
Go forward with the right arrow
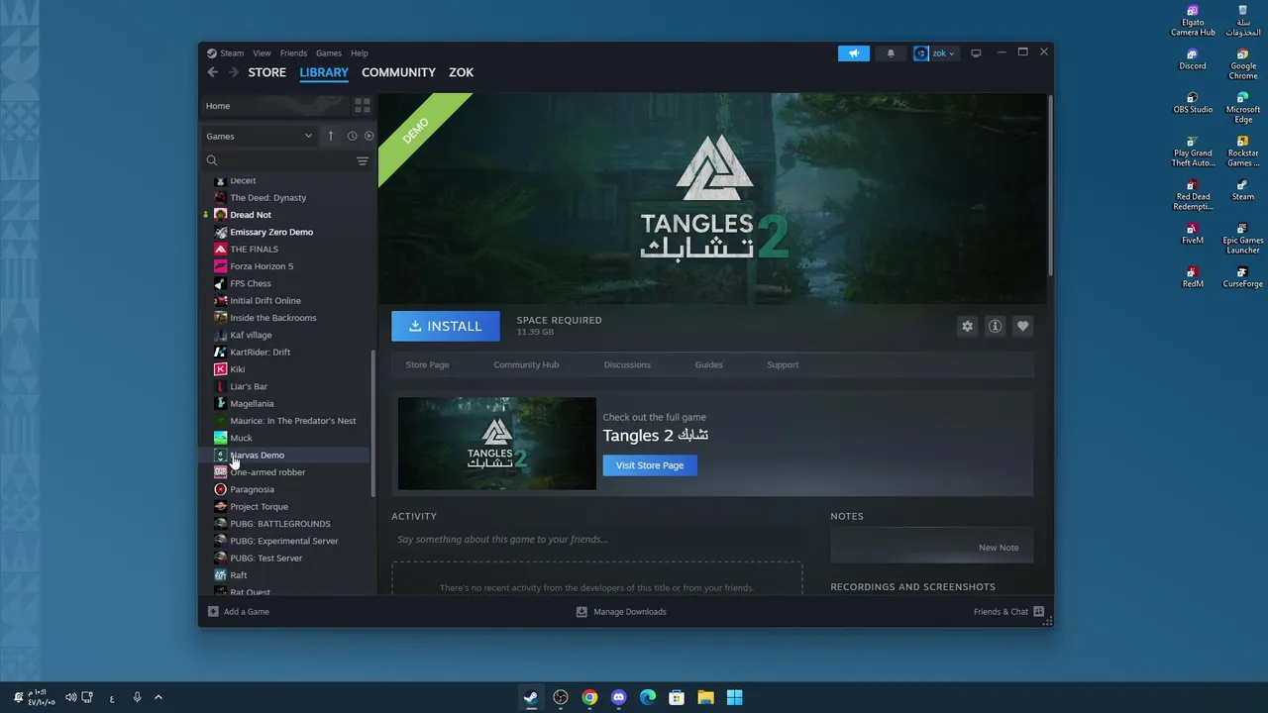pos(234,72)
